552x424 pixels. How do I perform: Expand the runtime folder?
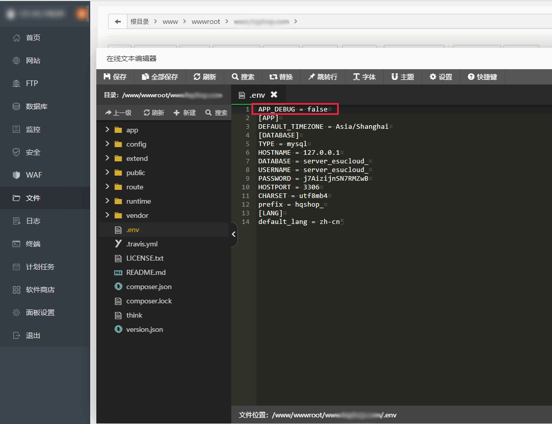(108, 201)
